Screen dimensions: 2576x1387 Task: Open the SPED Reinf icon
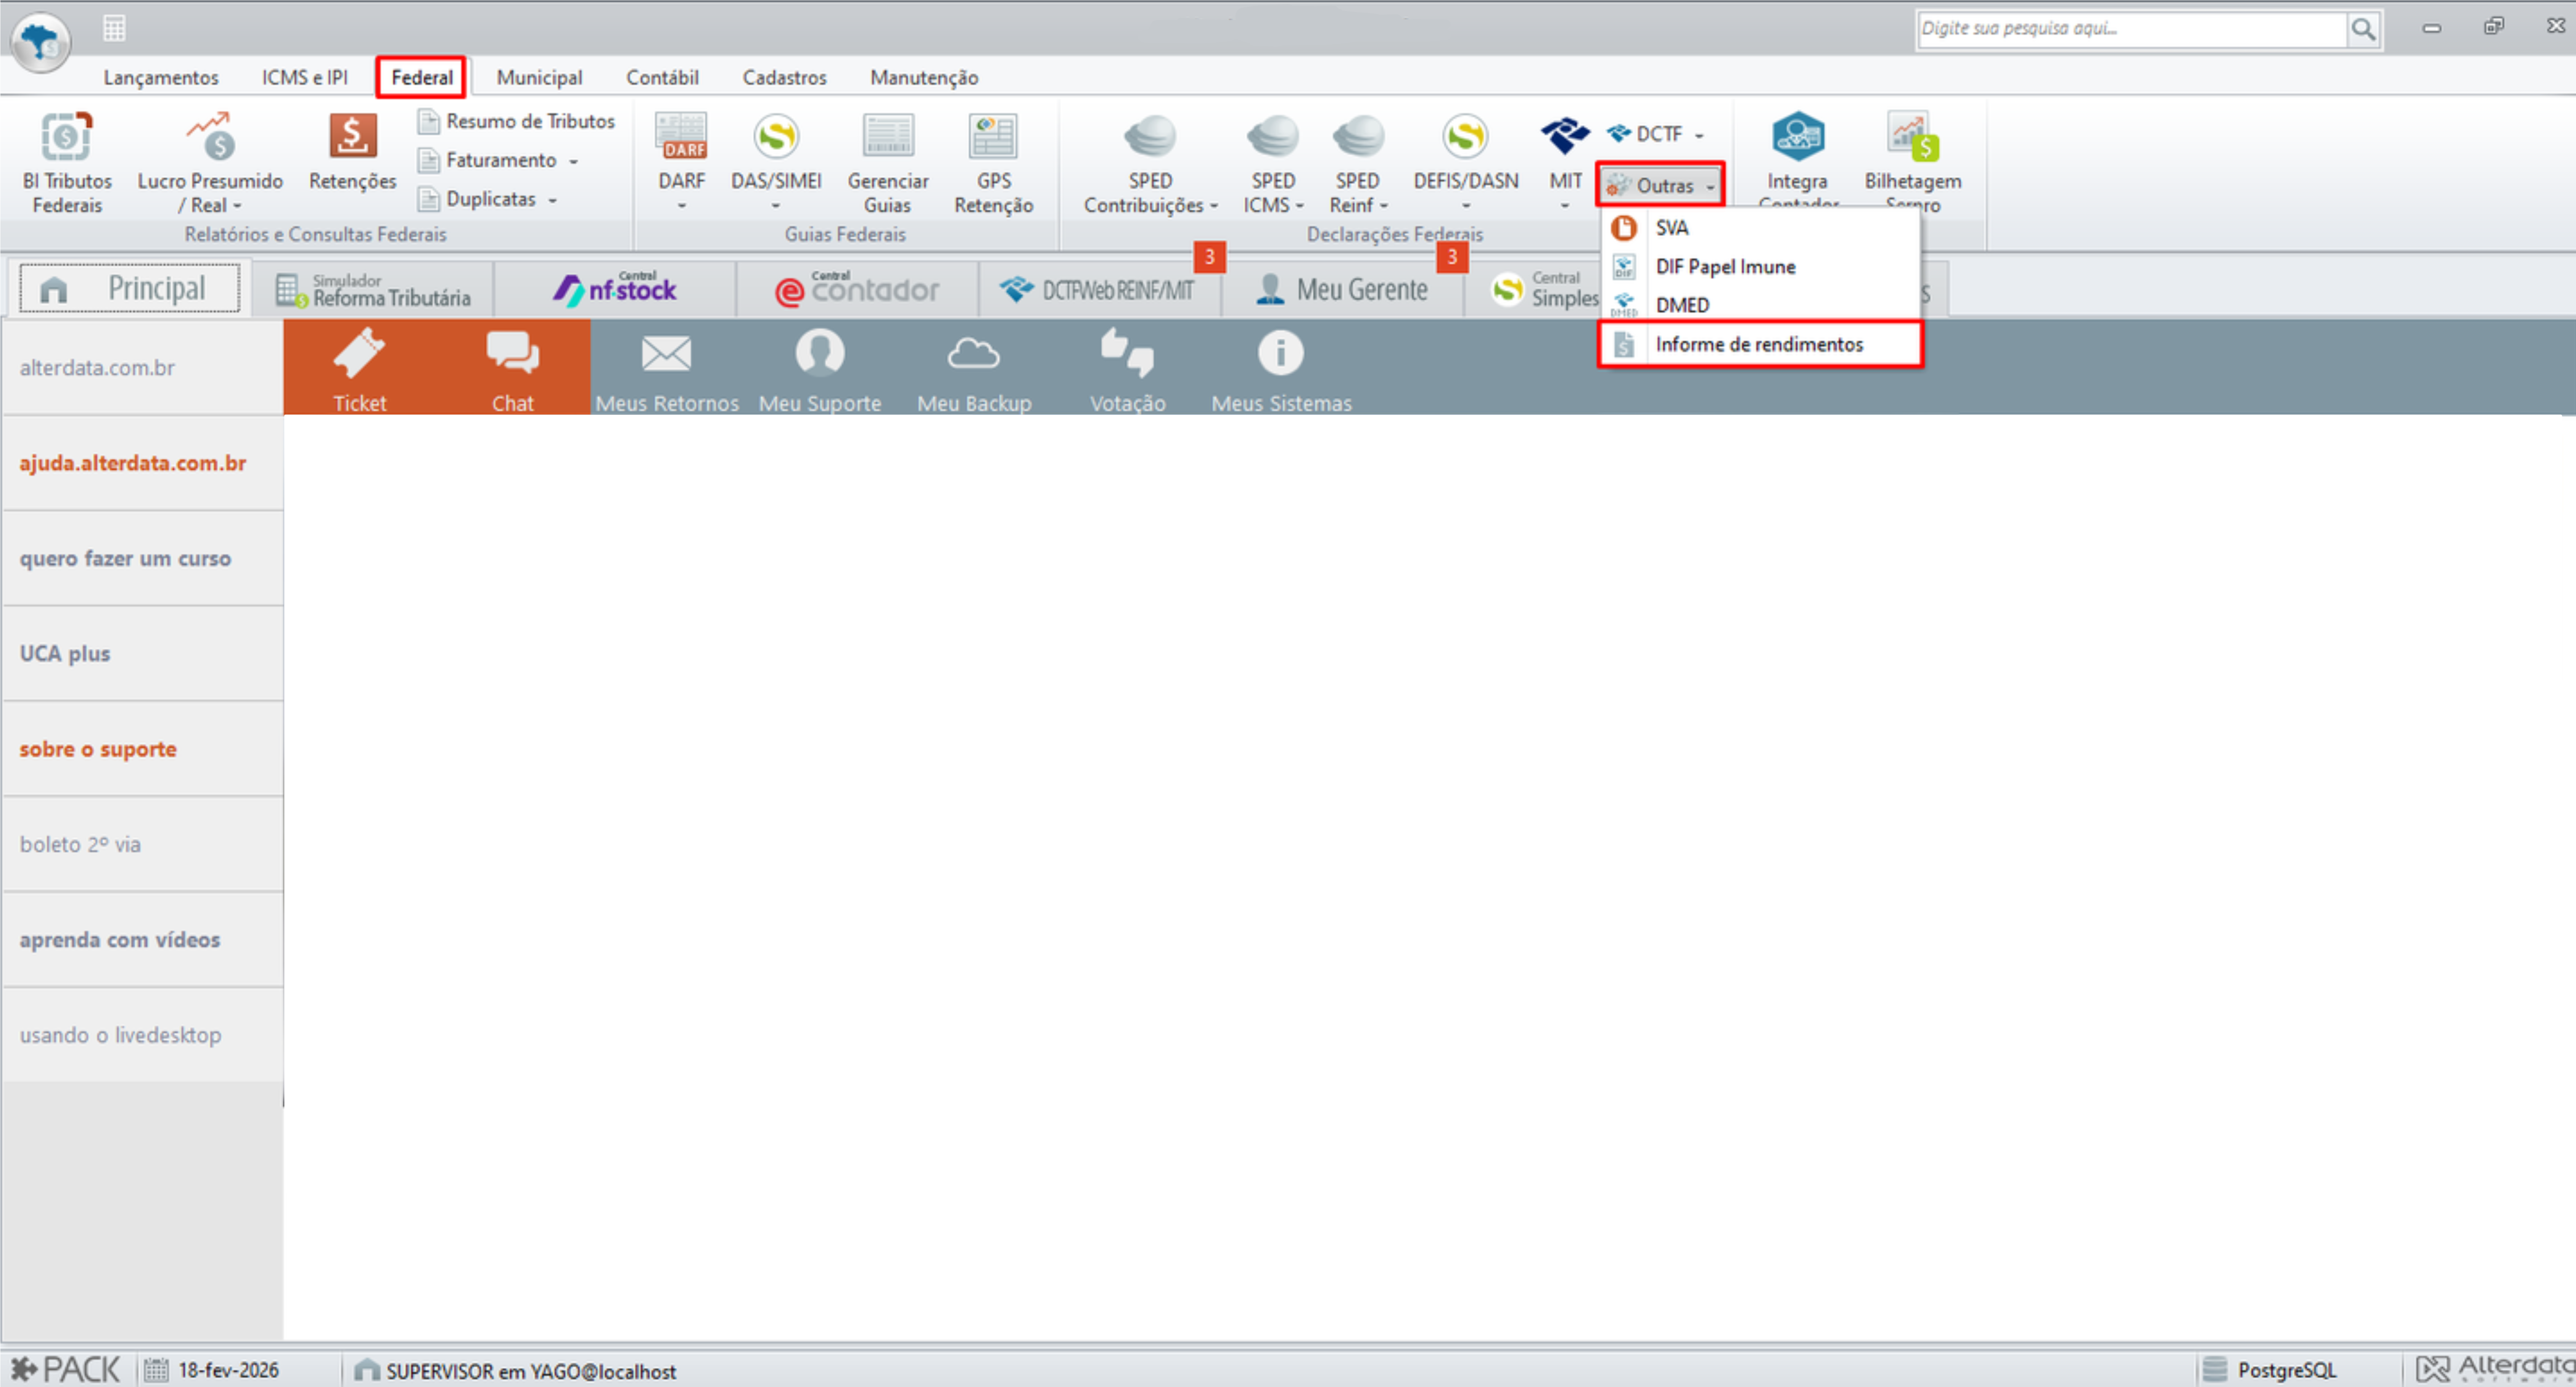(x=1358, y=137)
